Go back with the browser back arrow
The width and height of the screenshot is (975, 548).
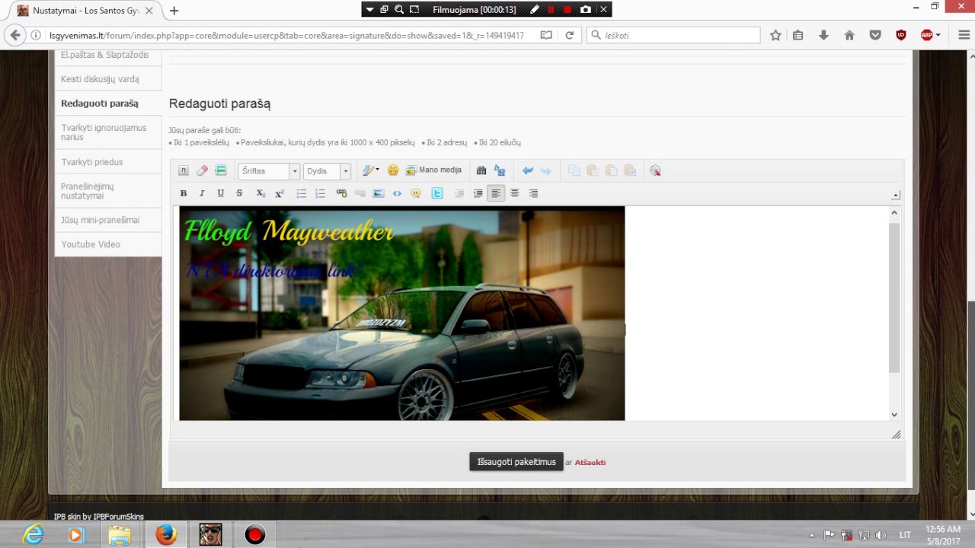click(15, 35)
